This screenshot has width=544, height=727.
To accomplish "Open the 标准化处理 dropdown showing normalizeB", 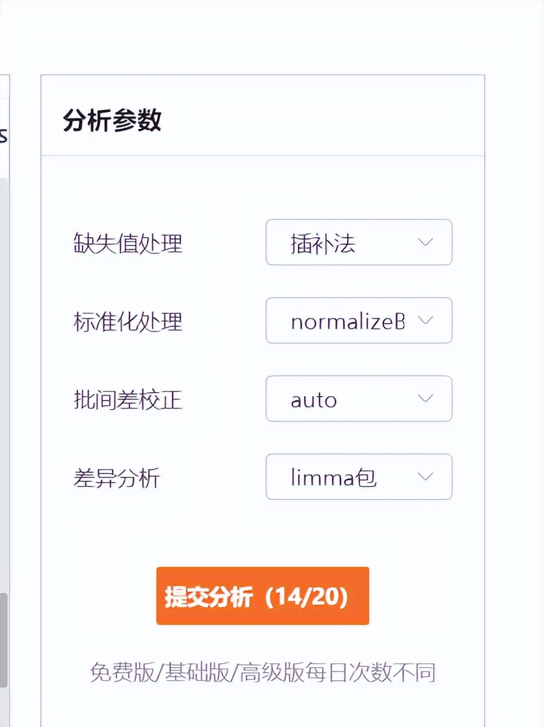I will click(359, 321).
